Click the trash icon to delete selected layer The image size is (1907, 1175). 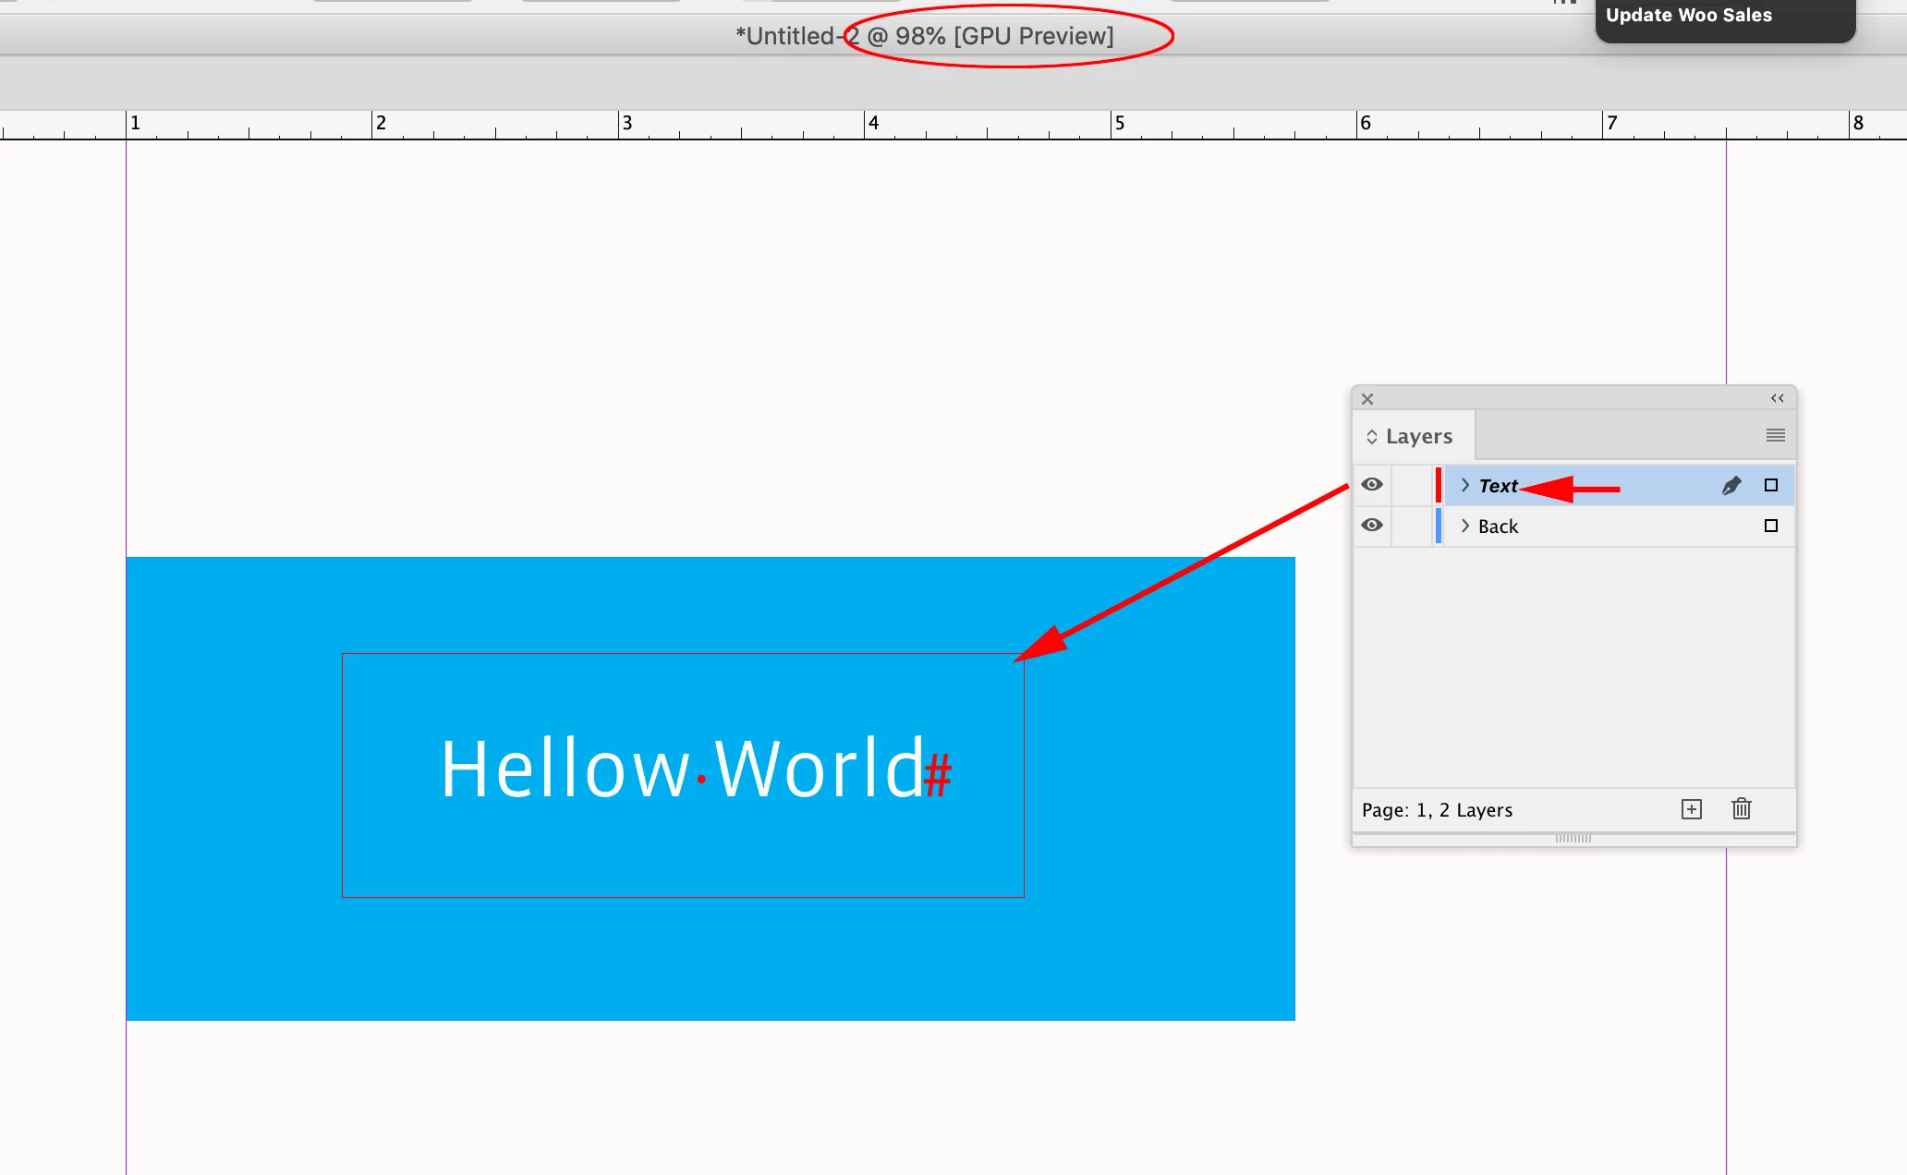click(x=1741, y=809)
